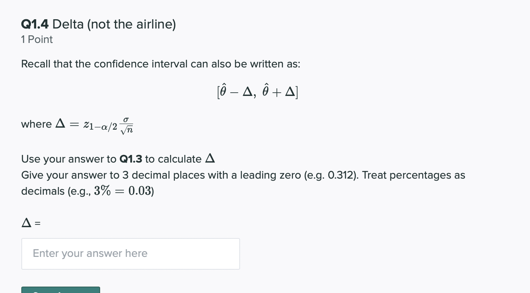Click the Delta symbol after 'calculate'
This screenshot has height=293, width=530.
coord(210,159)
